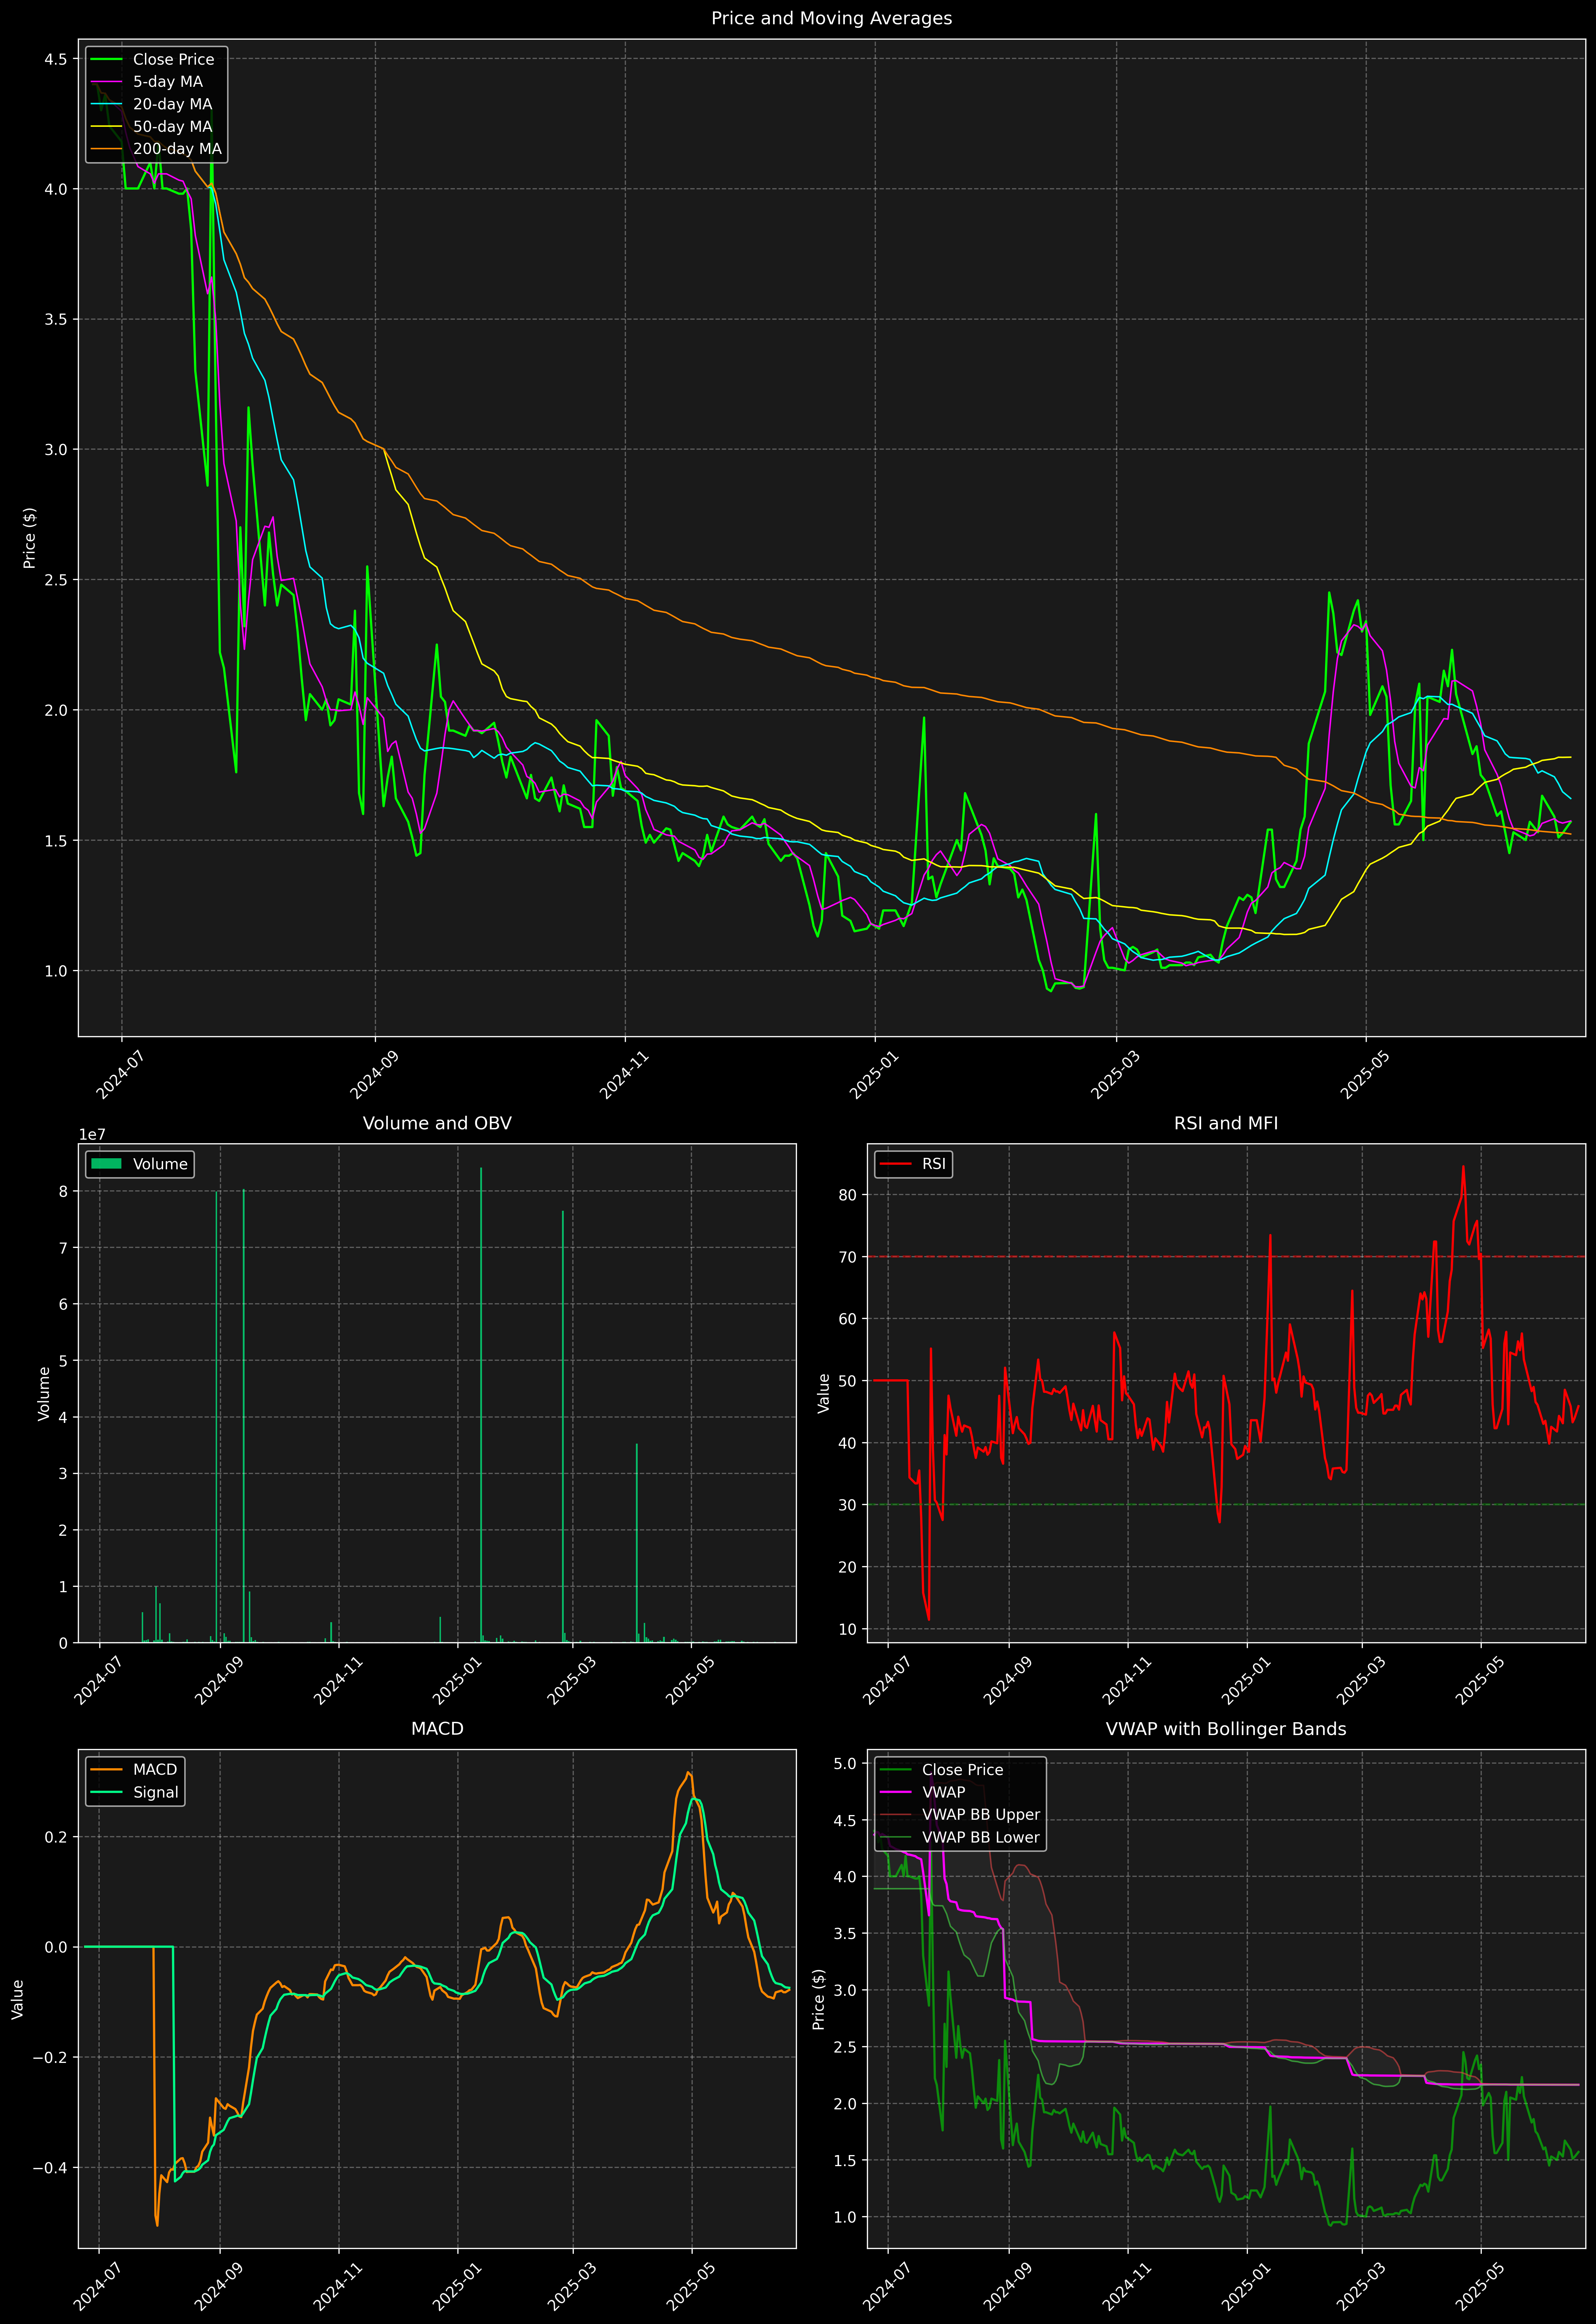Click 'Price ($)' axis label of VWAP chart
The image size is (1596, 2324).
819,1999
